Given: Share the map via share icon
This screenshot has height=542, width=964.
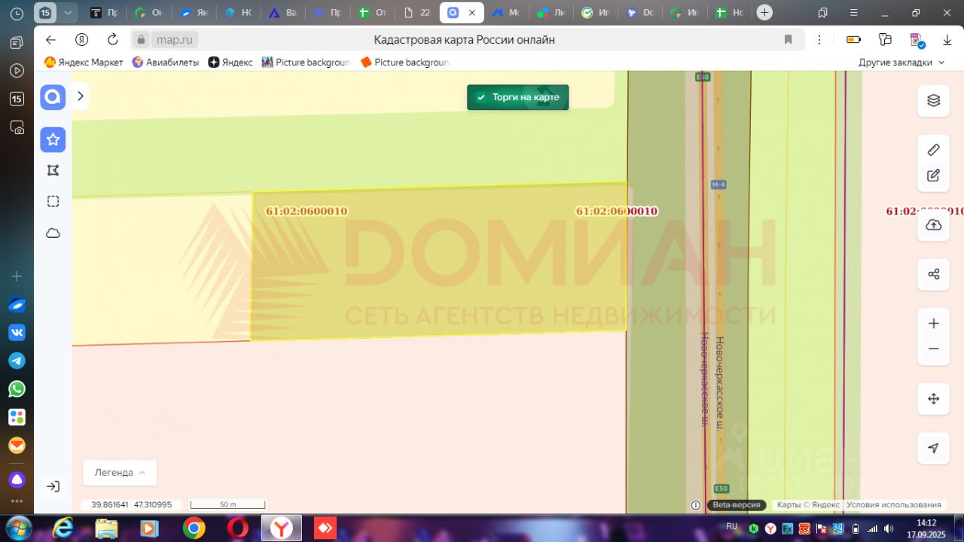Looking at the screenshot, I should (933, 274).
